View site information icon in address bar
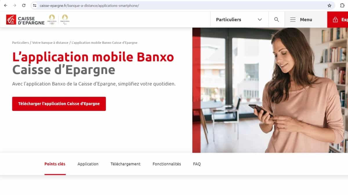 (35, 5)
